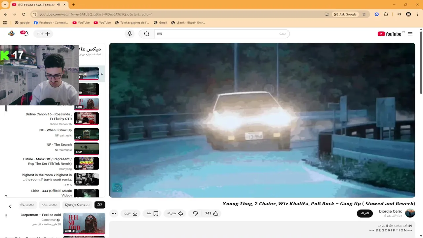Go back with browser back arrow

point(6,14)
